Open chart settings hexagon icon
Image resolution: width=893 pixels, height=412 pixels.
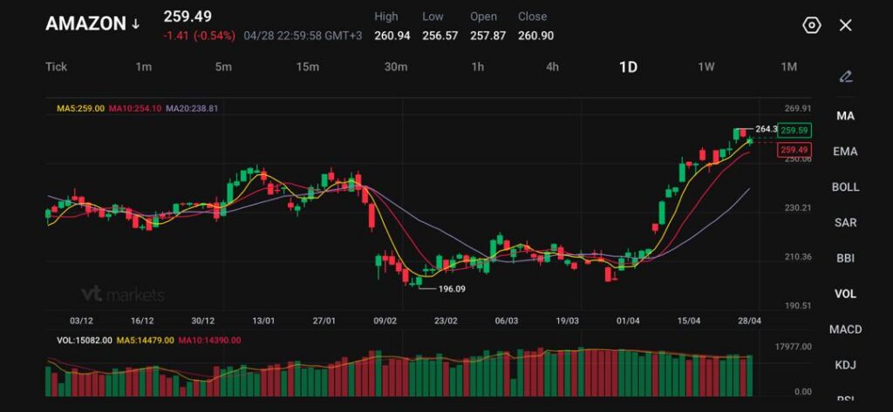click(x=811, y=25)
